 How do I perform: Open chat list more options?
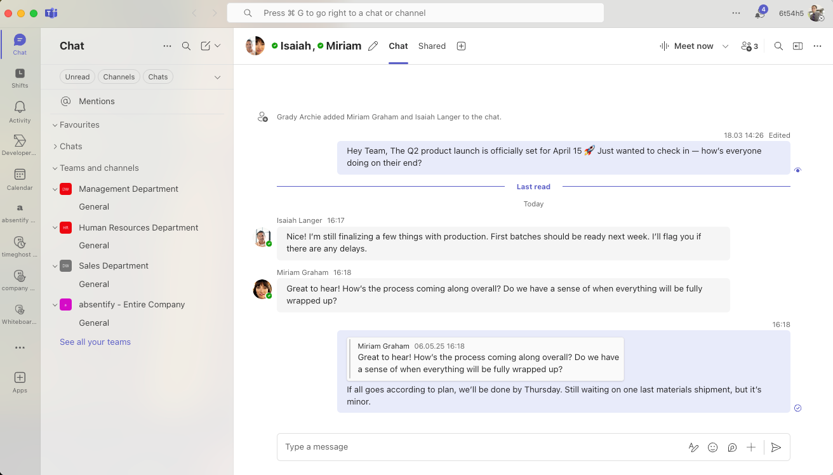tap(167, 46)
